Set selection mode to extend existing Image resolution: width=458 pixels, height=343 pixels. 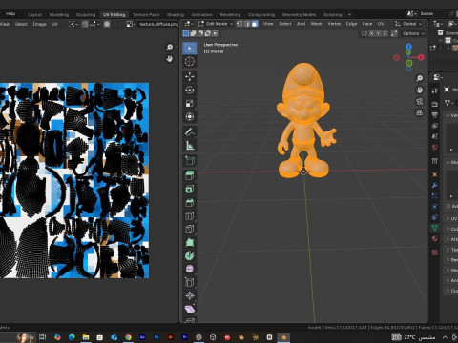(x=193, y=33)
